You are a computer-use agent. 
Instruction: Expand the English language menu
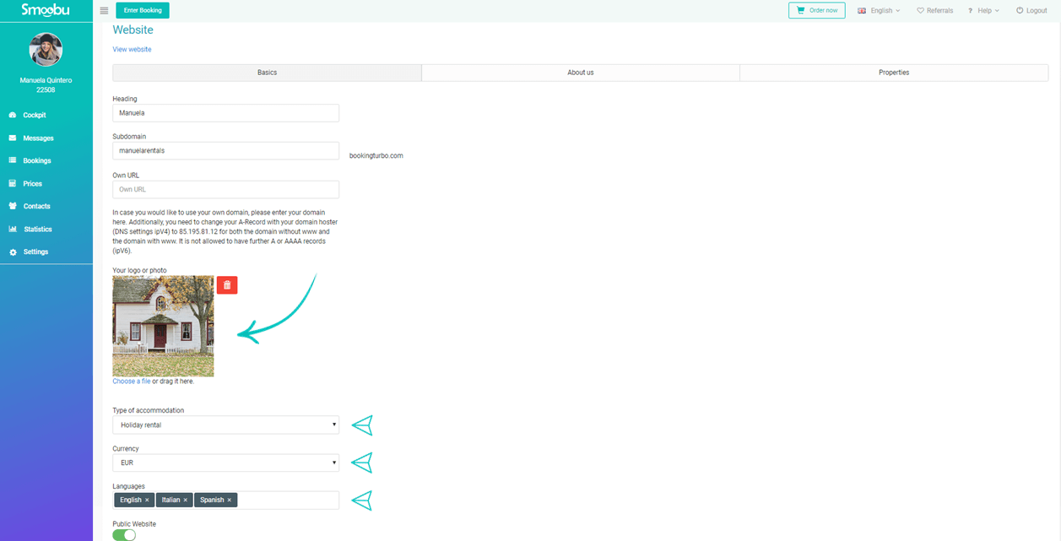pyautogui.click(x=879, y=11)
